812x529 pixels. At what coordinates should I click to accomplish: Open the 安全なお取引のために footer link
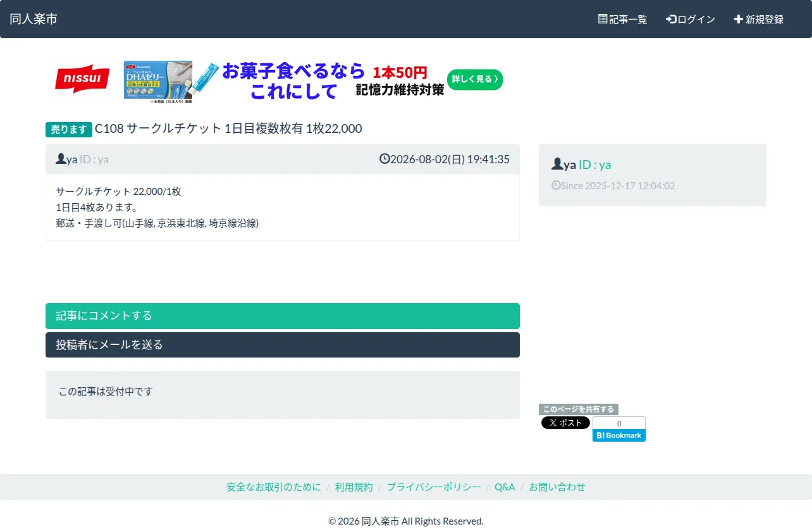(x=274, y=487)
